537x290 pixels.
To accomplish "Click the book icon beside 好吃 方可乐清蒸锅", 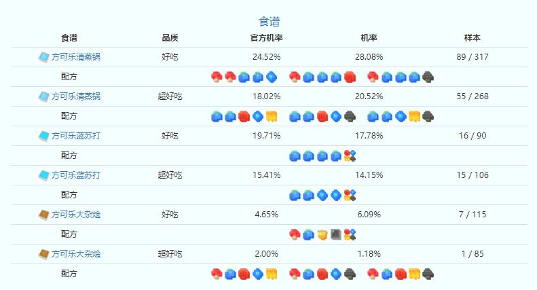I will 44,57.
